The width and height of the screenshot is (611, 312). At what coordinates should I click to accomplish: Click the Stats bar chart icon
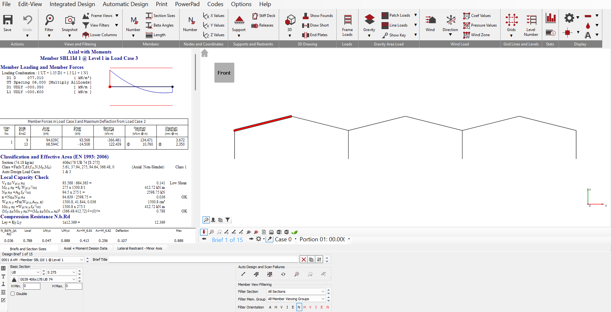(551, 18)
